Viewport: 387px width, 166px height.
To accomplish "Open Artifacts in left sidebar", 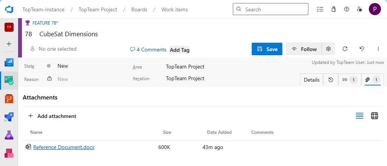I will [x=9, y=153].
